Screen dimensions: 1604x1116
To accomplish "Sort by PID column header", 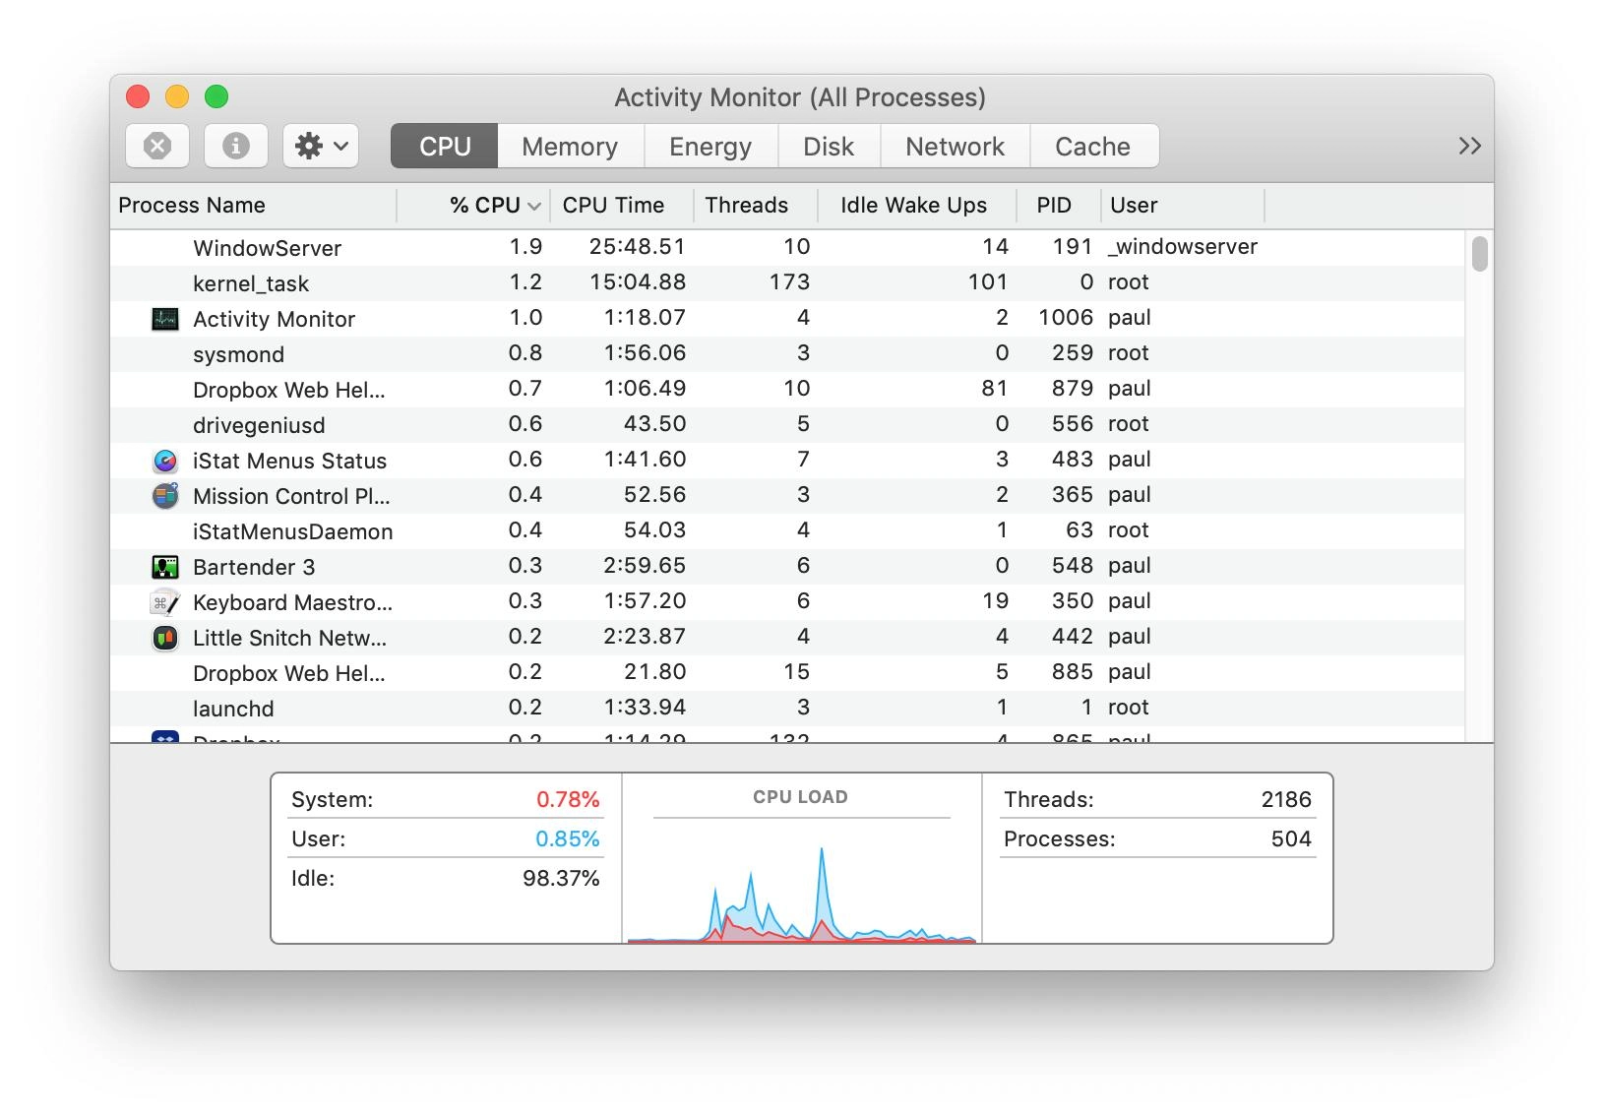I will (1058, 205).
